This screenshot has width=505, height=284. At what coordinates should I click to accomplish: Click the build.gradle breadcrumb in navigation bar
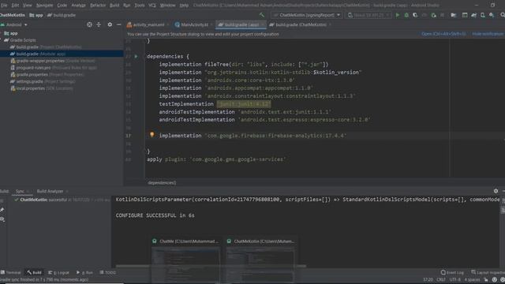[62, 15]
